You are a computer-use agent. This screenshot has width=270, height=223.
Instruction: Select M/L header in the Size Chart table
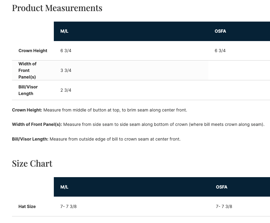(x=64, y=187)
